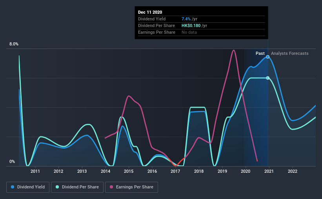Click the pink Earnings Per Share legend dot
Viewport: 322px width, 199px height.
click(111, 187)
